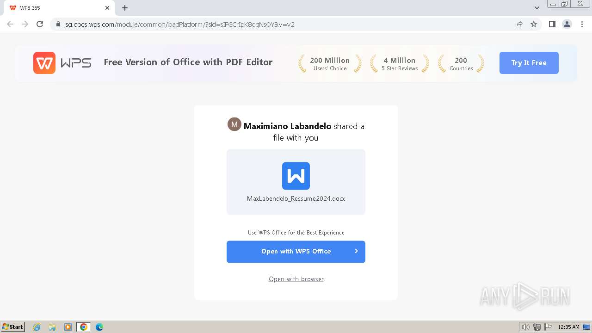Screen dimensions: 592x333
Task: Reload the page in the browser toolbar
Action: pyautogui.click(x=40, y=24)
